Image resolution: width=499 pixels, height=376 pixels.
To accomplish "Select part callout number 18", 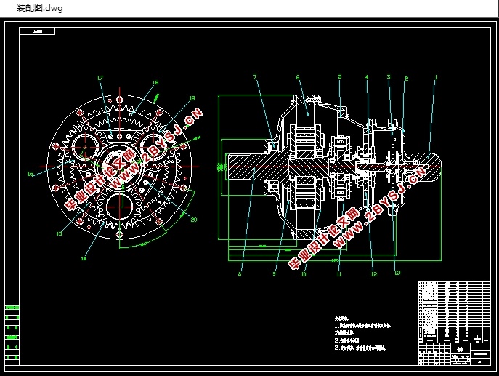I will click(x=155, y=82).
